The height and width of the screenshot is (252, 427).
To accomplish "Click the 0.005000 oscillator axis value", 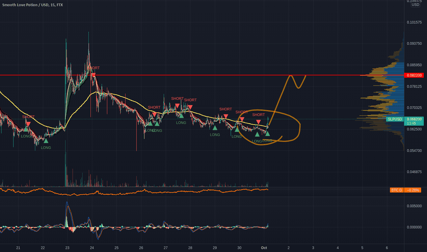I will click(x=414, y=206).
